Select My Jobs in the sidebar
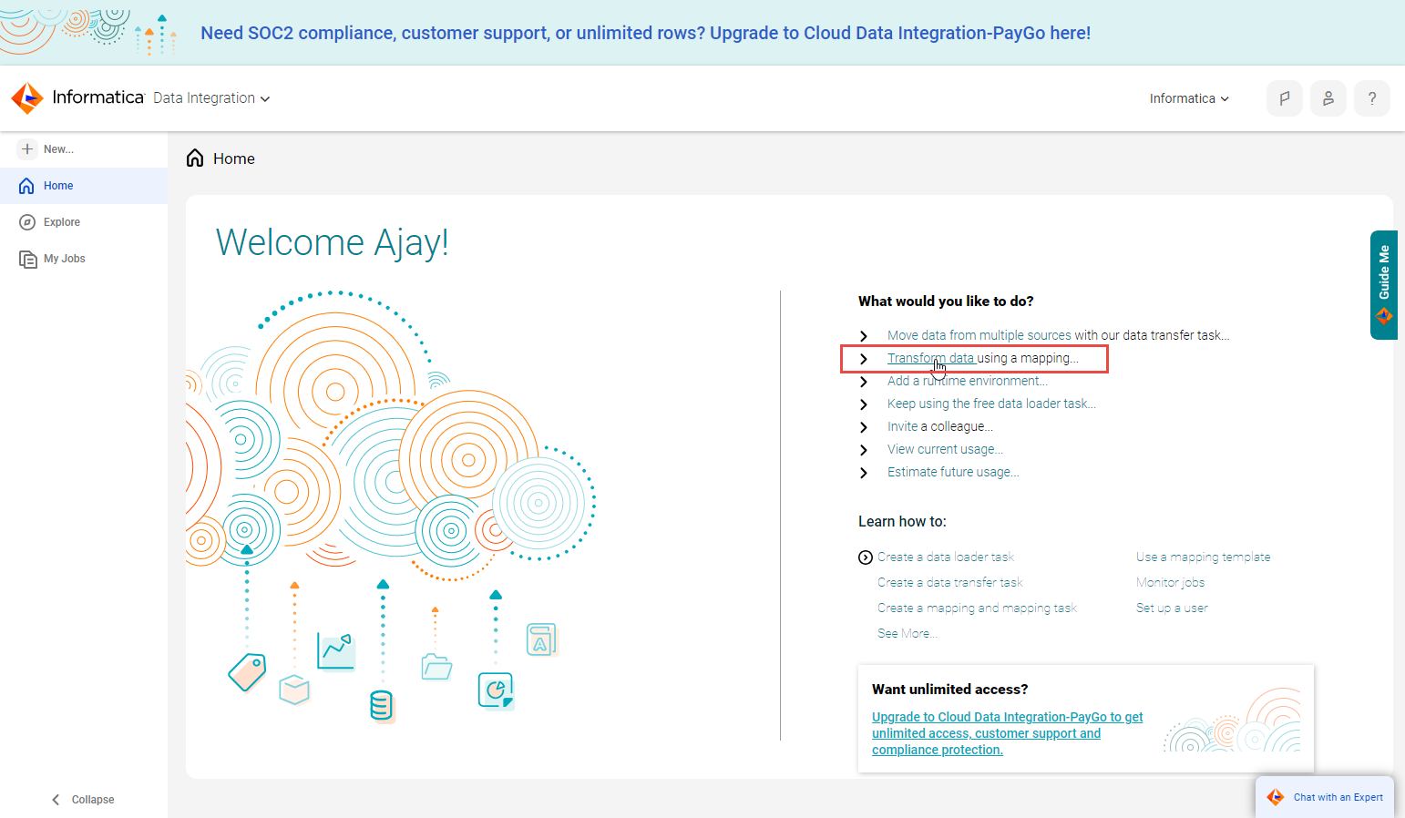 point(84,259)
